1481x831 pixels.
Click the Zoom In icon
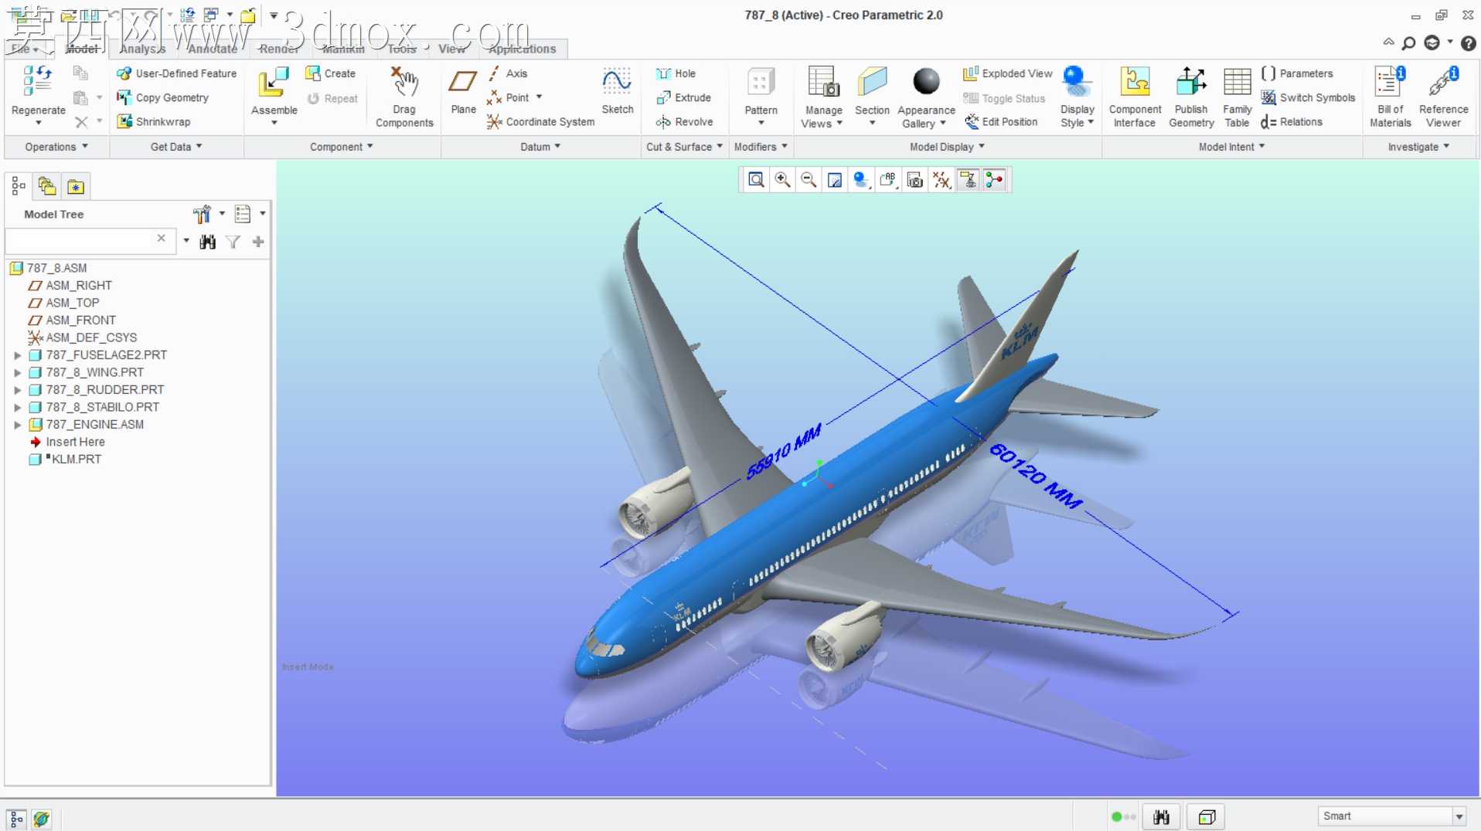click(782, 180)
